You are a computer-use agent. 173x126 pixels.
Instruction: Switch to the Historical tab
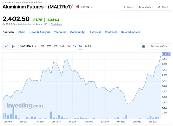[95, 32]
